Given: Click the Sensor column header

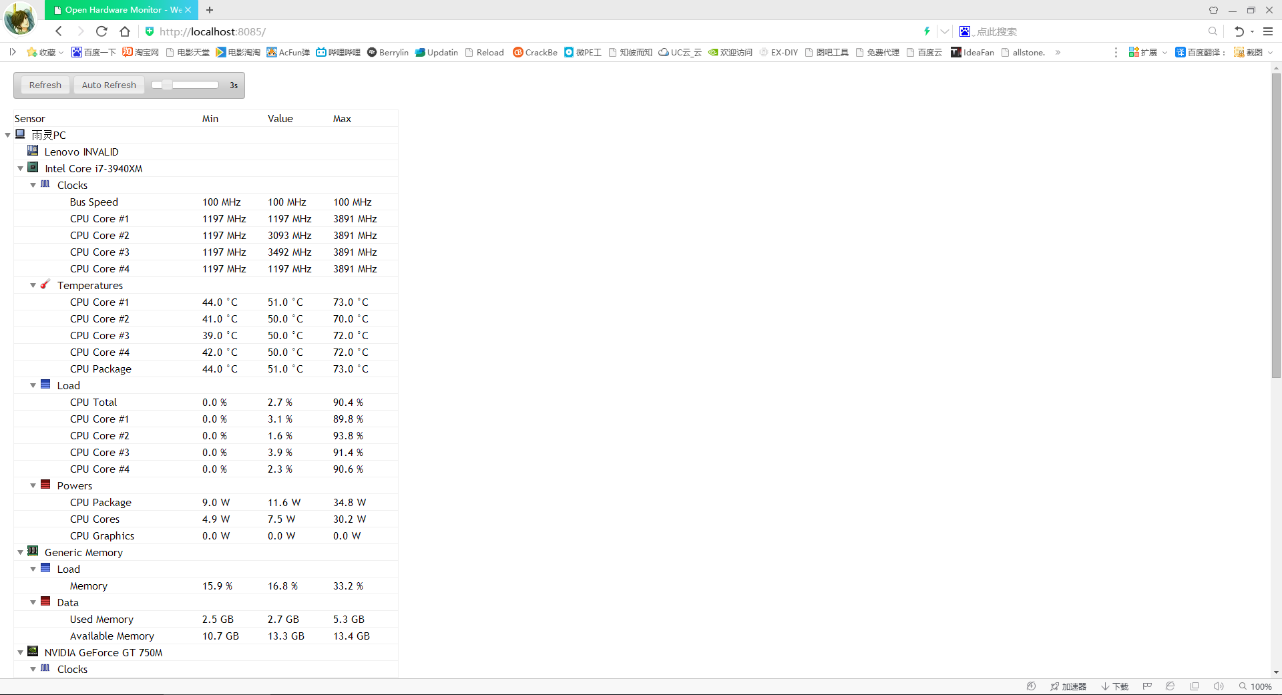Looking at the screenshot, I should point(30,118).
